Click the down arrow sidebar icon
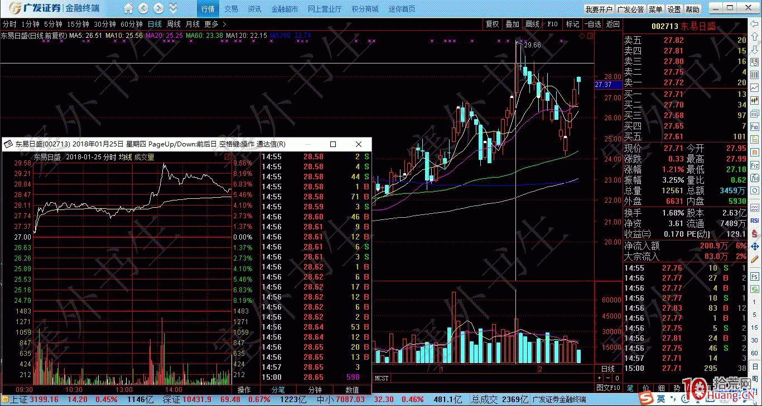Viewport: 762px width, 406px height. tap(755, 49)
